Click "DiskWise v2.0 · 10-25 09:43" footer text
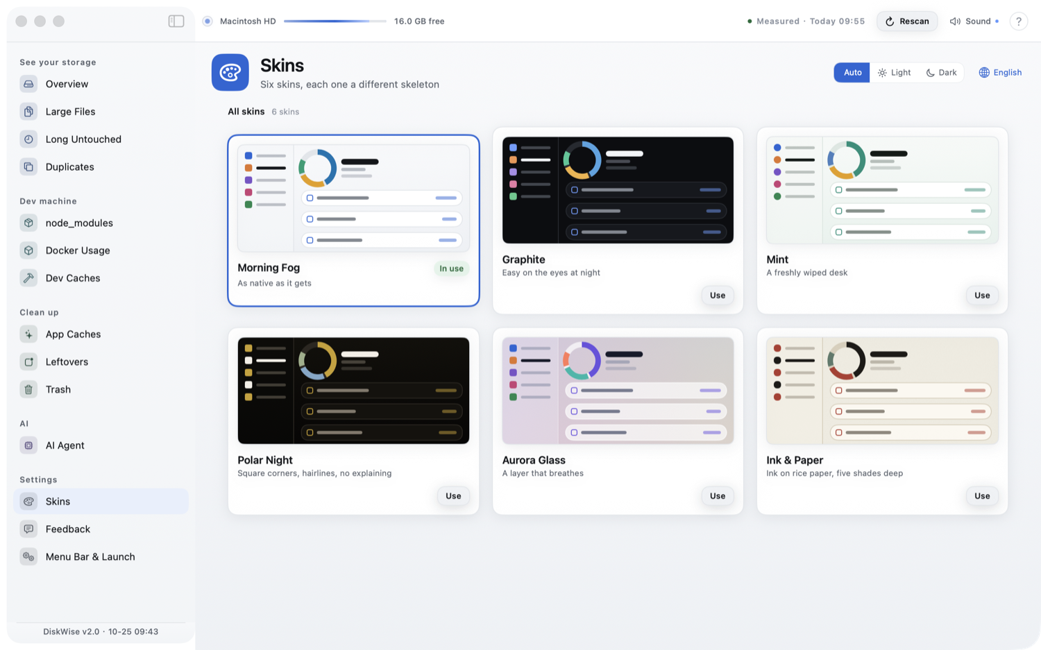Screen dimensions: 1041x650 point(101,632)
